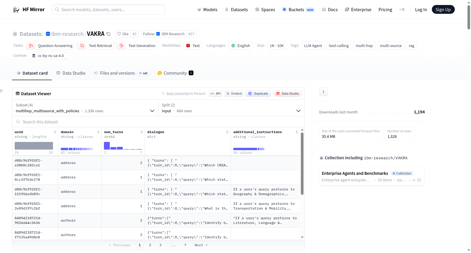Click the Log In link
Screen dimensions: 471x253
pyautogui.click(x=421, y=10)
